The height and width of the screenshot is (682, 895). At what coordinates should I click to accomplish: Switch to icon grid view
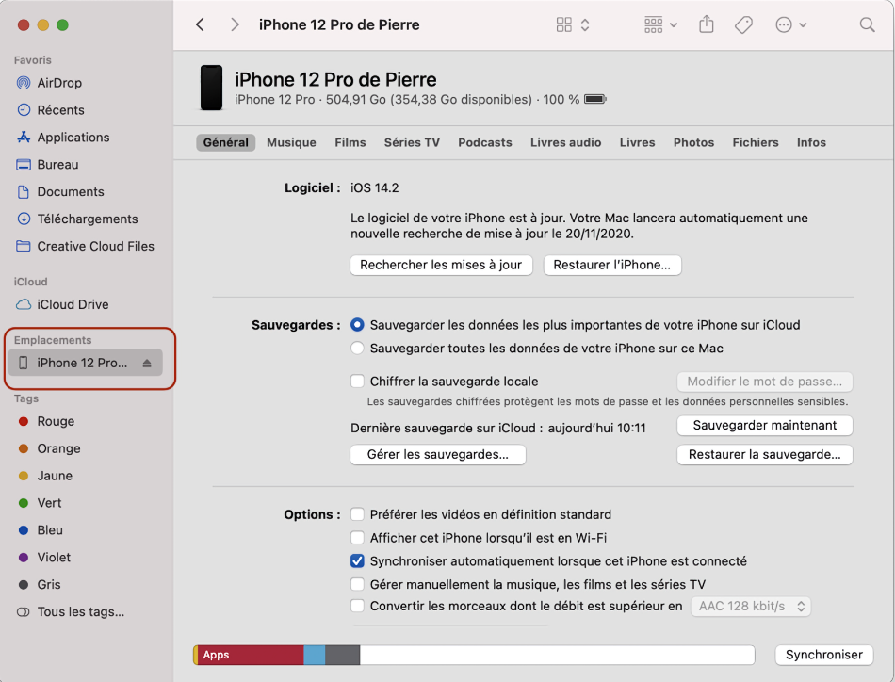[x=564, y=24]
